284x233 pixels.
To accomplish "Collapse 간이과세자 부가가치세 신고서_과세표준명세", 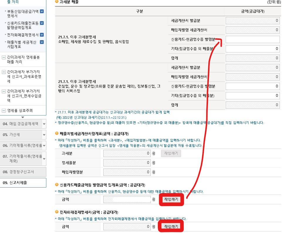I will 4,71.
